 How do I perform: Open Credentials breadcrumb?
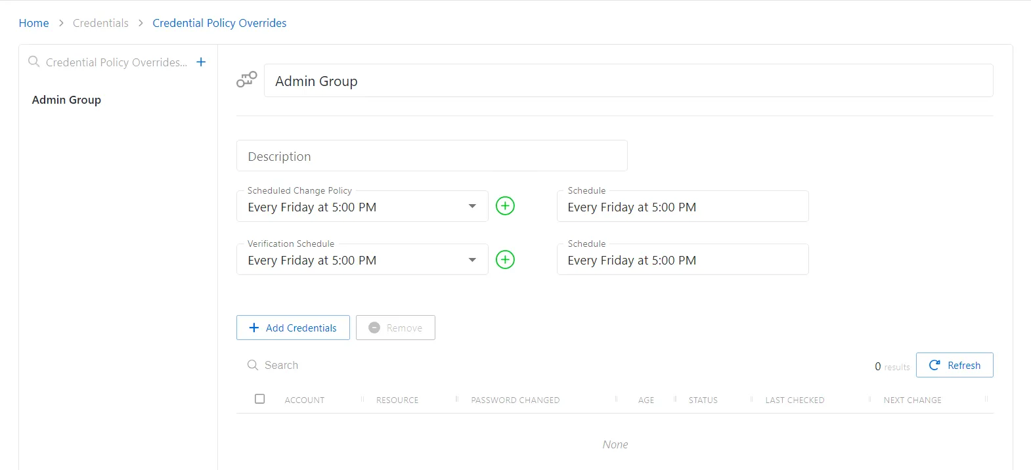100,23
